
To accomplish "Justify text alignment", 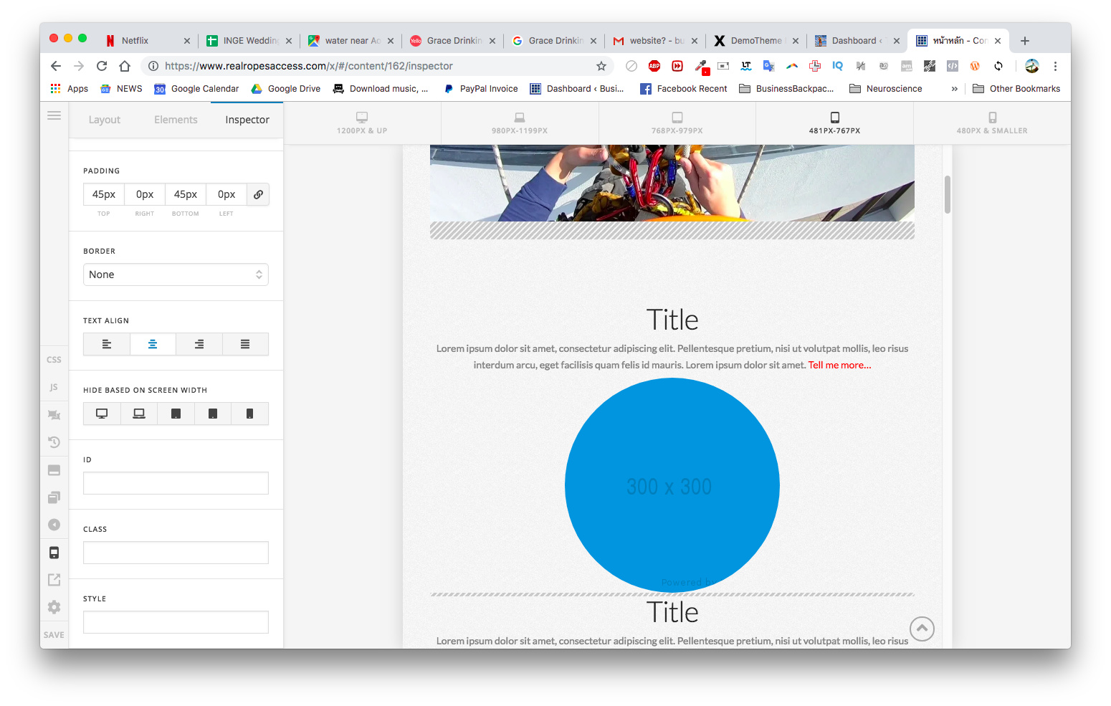I will coord(245,344).
